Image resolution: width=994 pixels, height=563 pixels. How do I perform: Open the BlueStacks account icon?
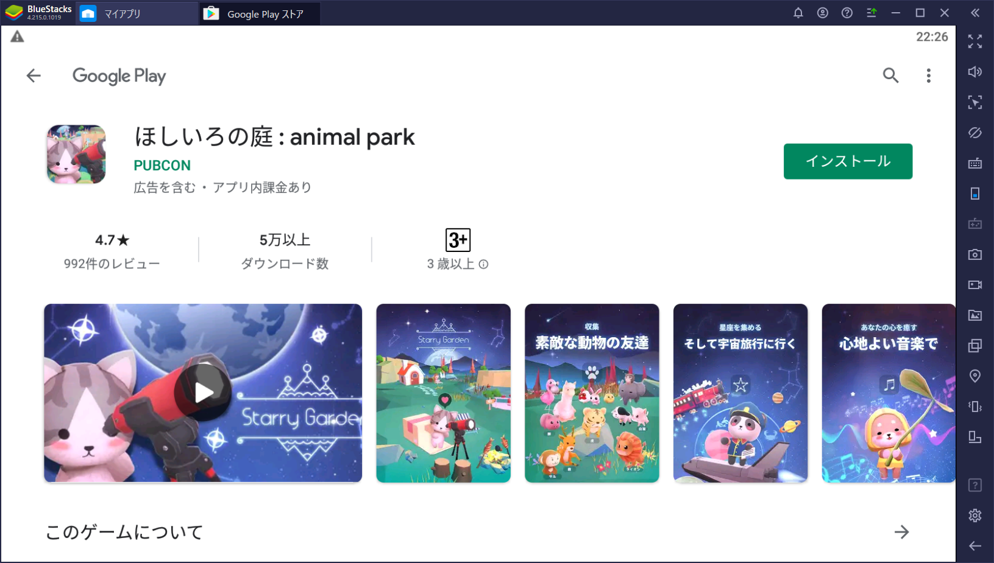822,13
